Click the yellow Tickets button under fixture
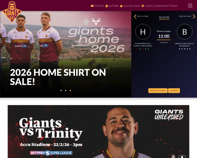The width and height of the screenshot is (197, 158). pyautogui.click(x=174, y=91)
